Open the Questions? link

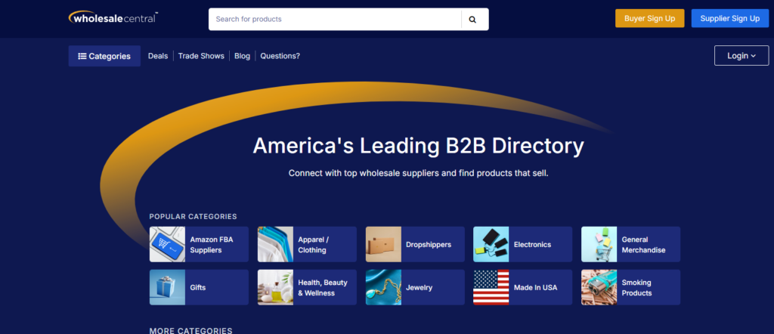(280, 56)
